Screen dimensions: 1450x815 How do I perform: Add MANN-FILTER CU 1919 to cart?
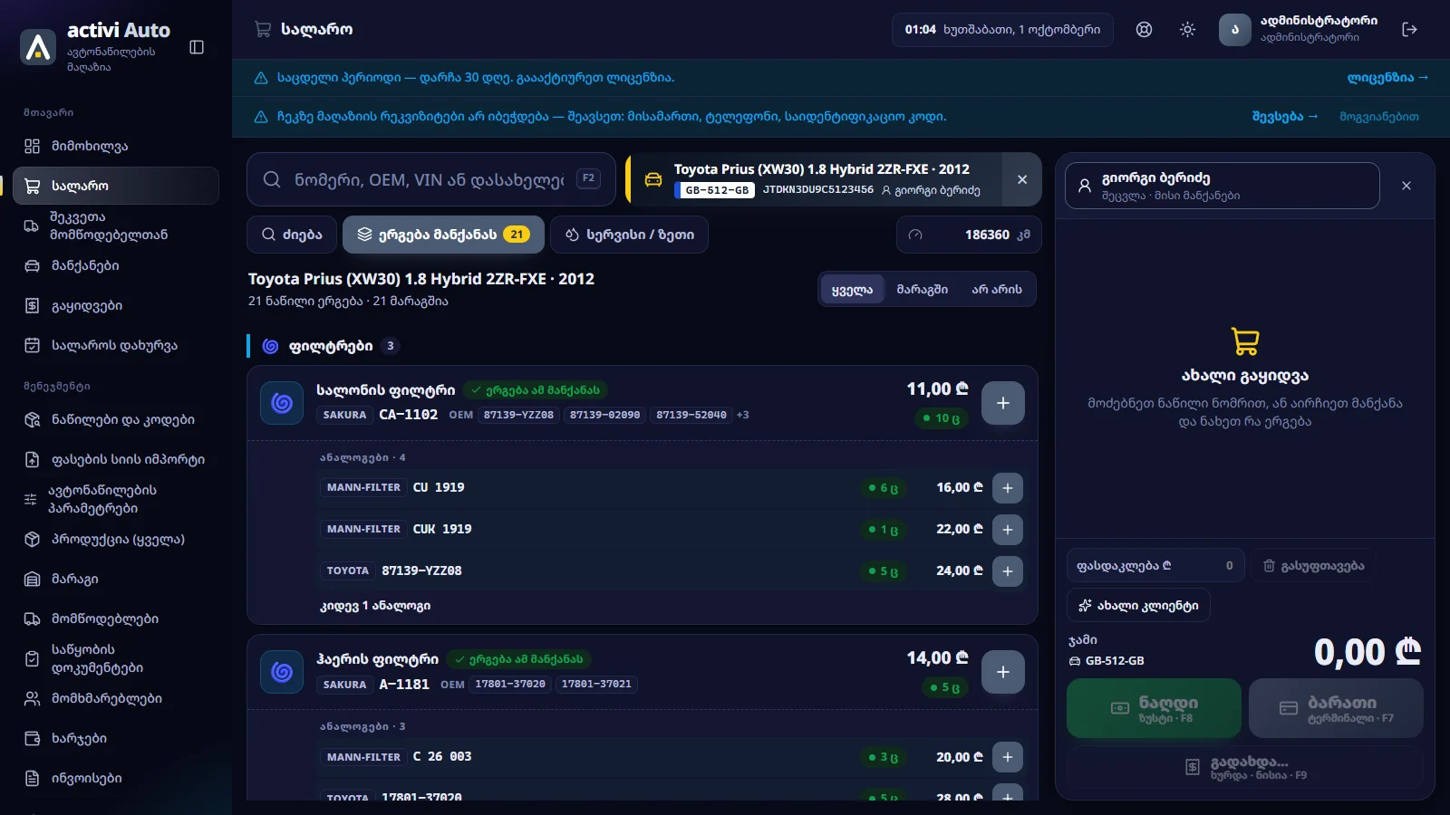(1008, 488)
